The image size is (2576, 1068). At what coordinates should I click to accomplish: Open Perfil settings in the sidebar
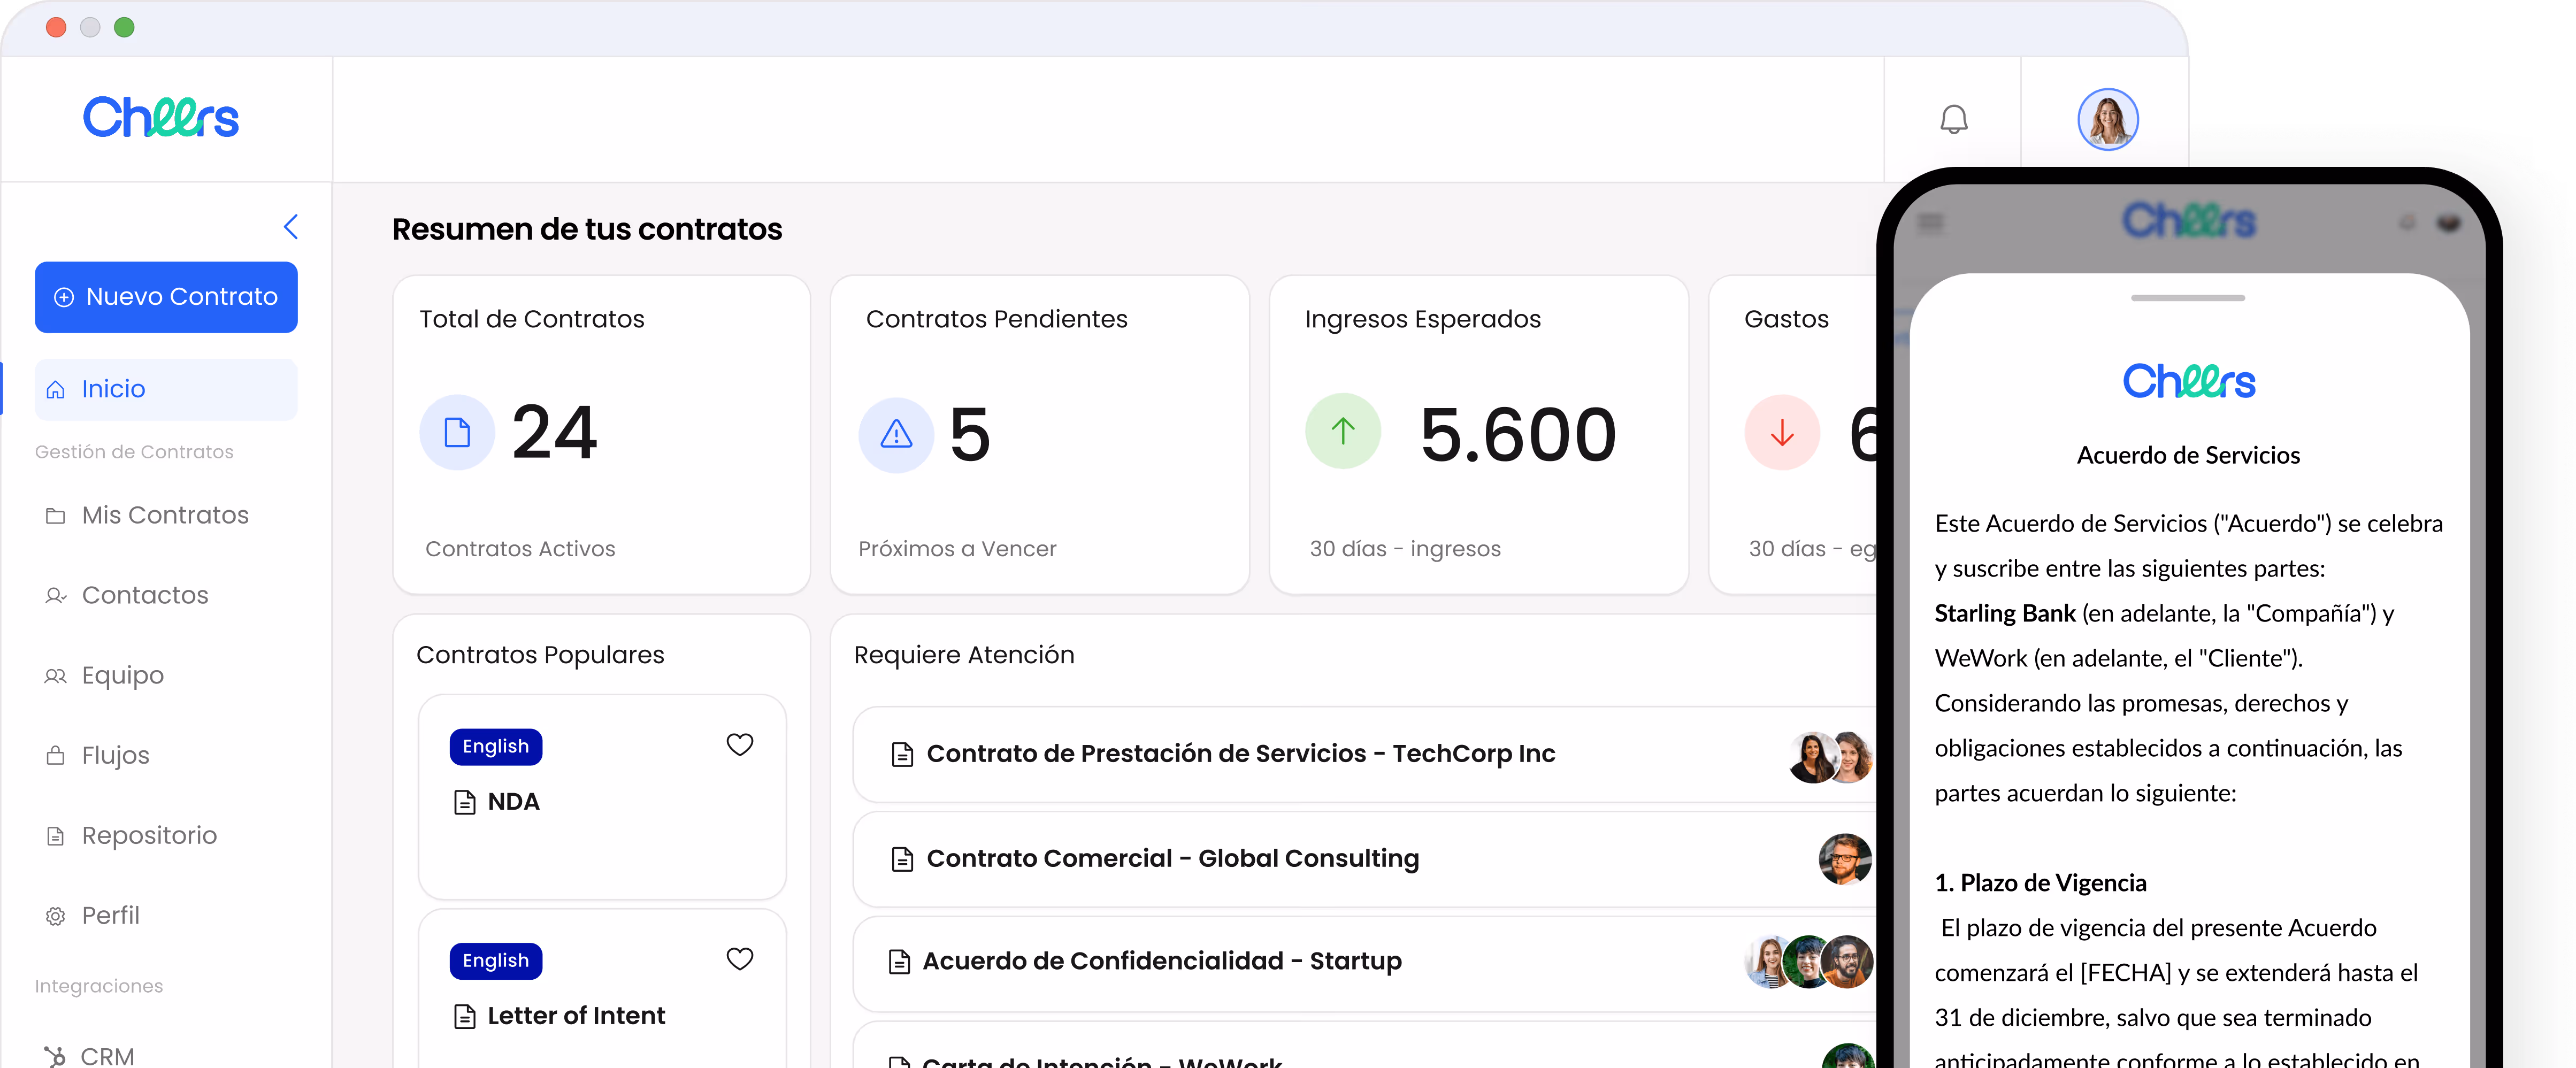[110, 915]
